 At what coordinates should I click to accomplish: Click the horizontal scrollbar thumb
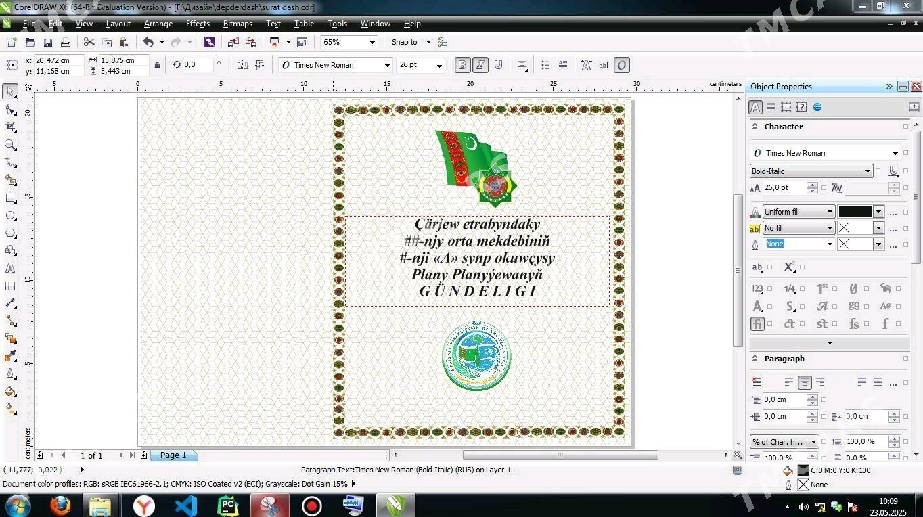pyautogui.click(x=560, y=455)
